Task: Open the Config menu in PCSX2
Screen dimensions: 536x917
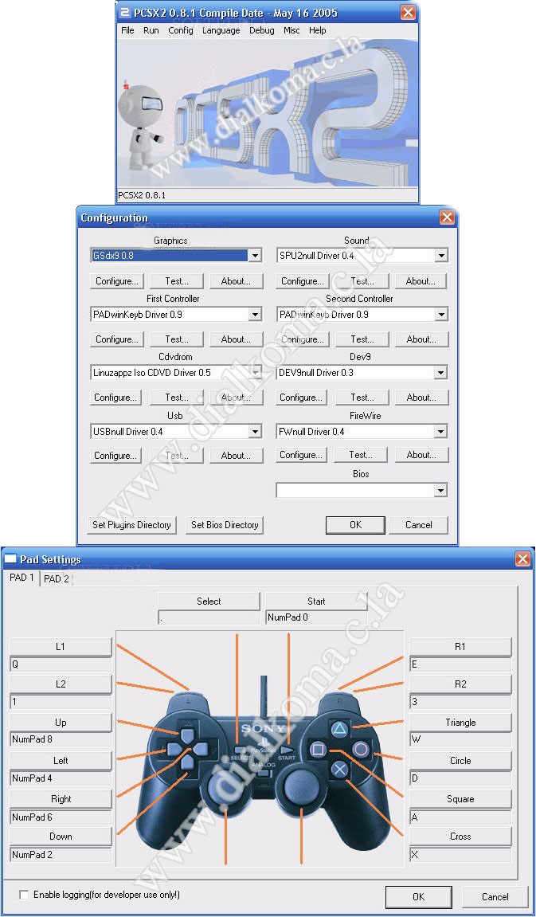Action: [181, 30]
